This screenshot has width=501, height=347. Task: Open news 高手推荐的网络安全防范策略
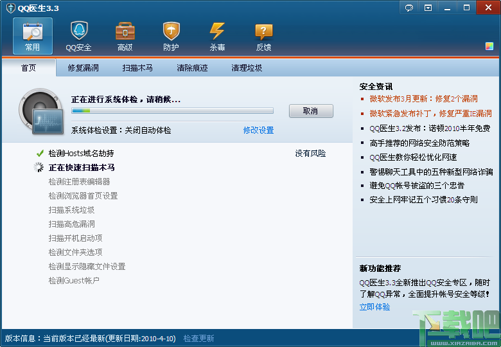(419, 143)
